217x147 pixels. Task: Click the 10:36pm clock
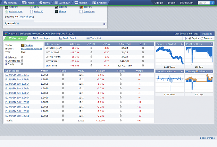coord(186,3)
